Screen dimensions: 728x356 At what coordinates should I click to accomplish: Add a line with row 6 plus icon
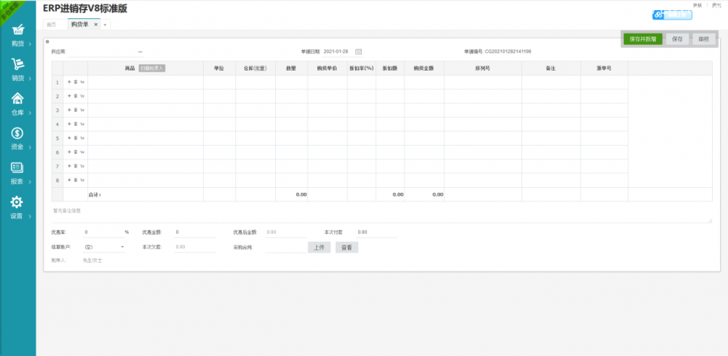coord(69,151)
